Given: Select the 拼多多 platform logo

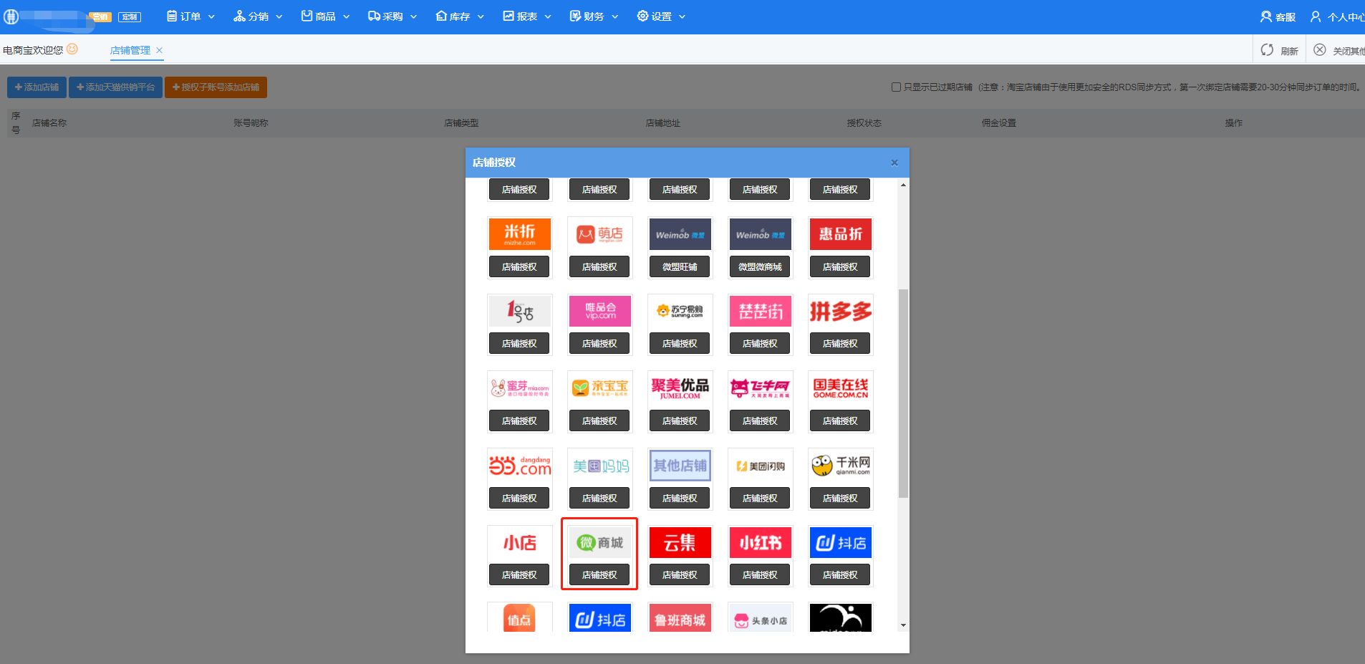Looking at the screenshot, I should (x=840, y=311).
